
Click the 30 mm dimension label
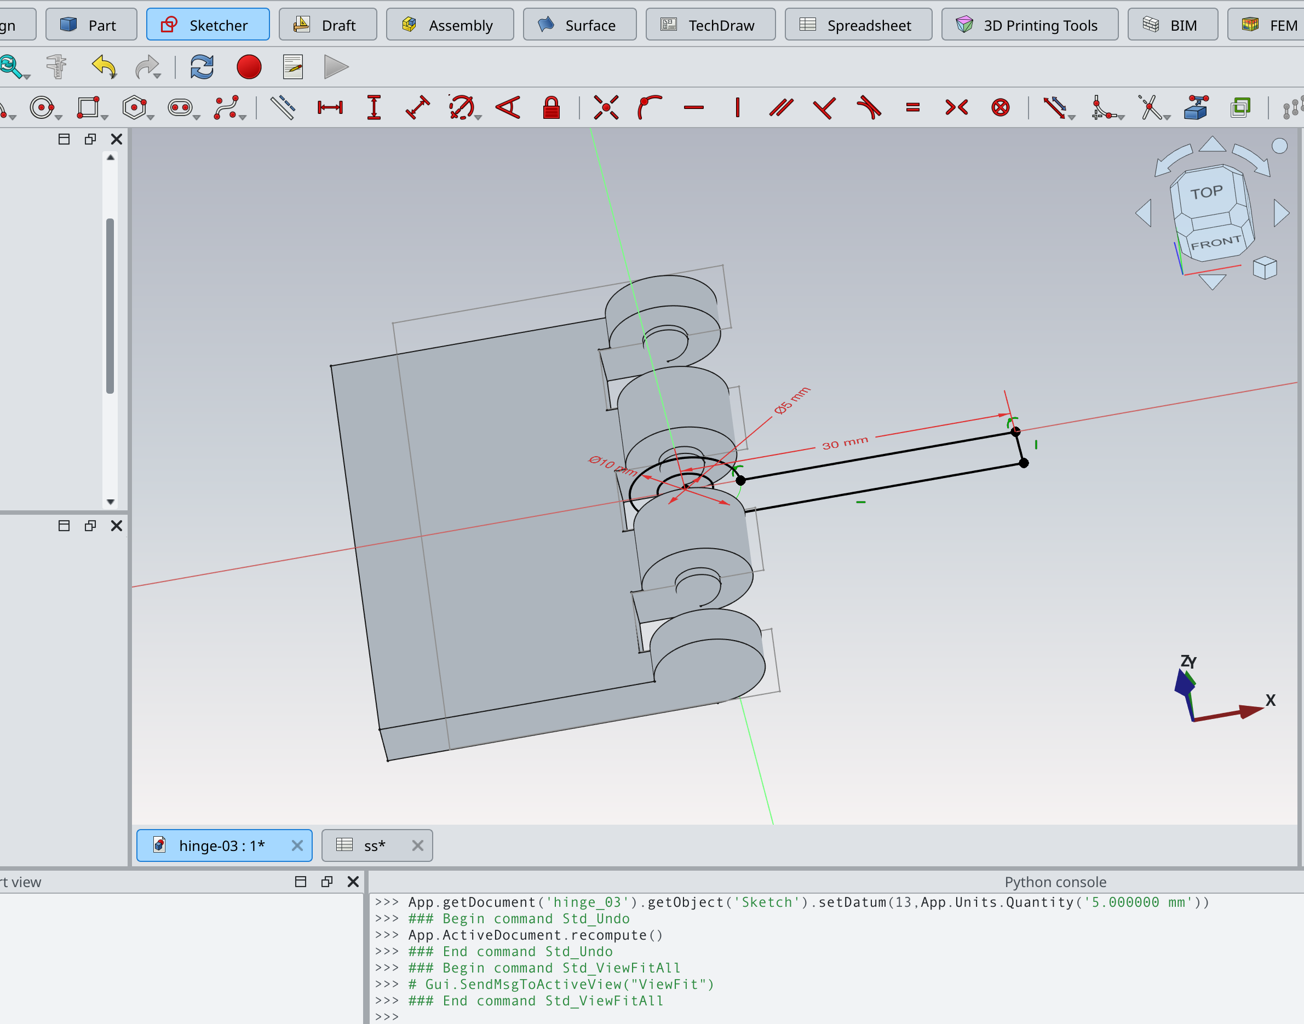(x=845, y=443)
